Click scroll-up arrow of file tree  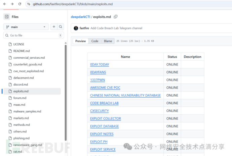(x=66, y=43)
